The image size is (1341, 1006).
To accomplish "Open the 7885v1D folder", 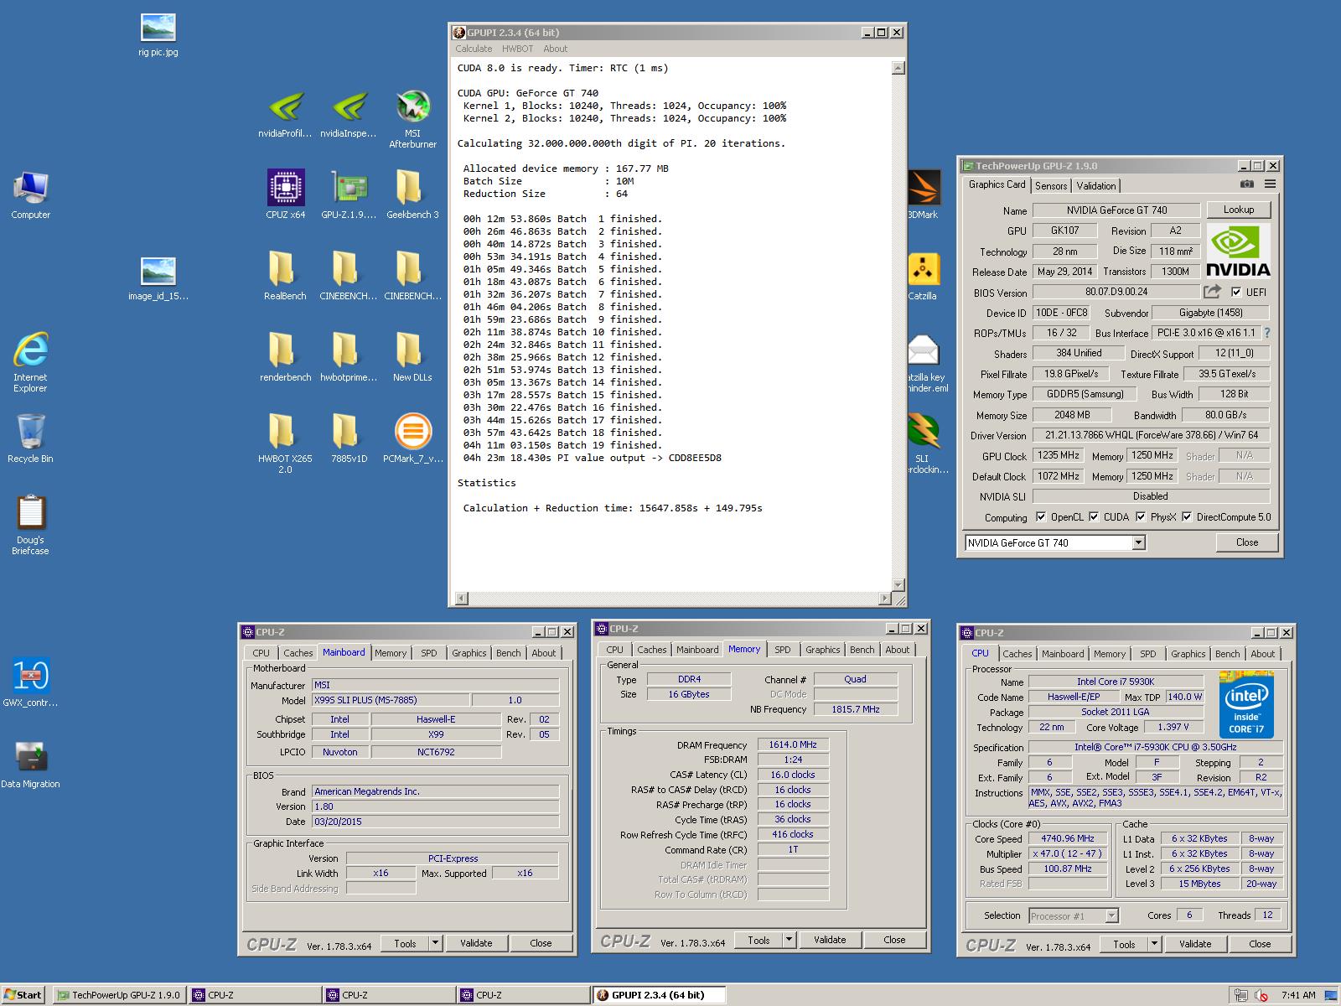I will point(349,438).
